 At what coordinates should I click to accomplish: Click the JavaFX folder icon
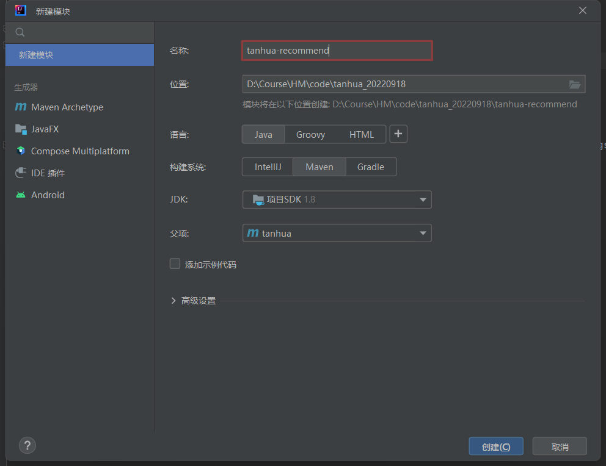click(21, 129)
